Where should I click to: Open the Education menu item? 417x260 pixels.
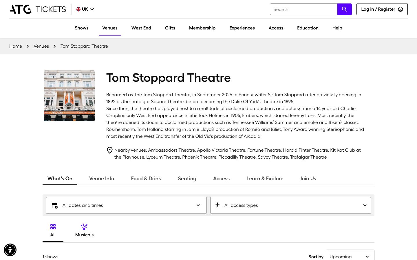pos(308,28)
